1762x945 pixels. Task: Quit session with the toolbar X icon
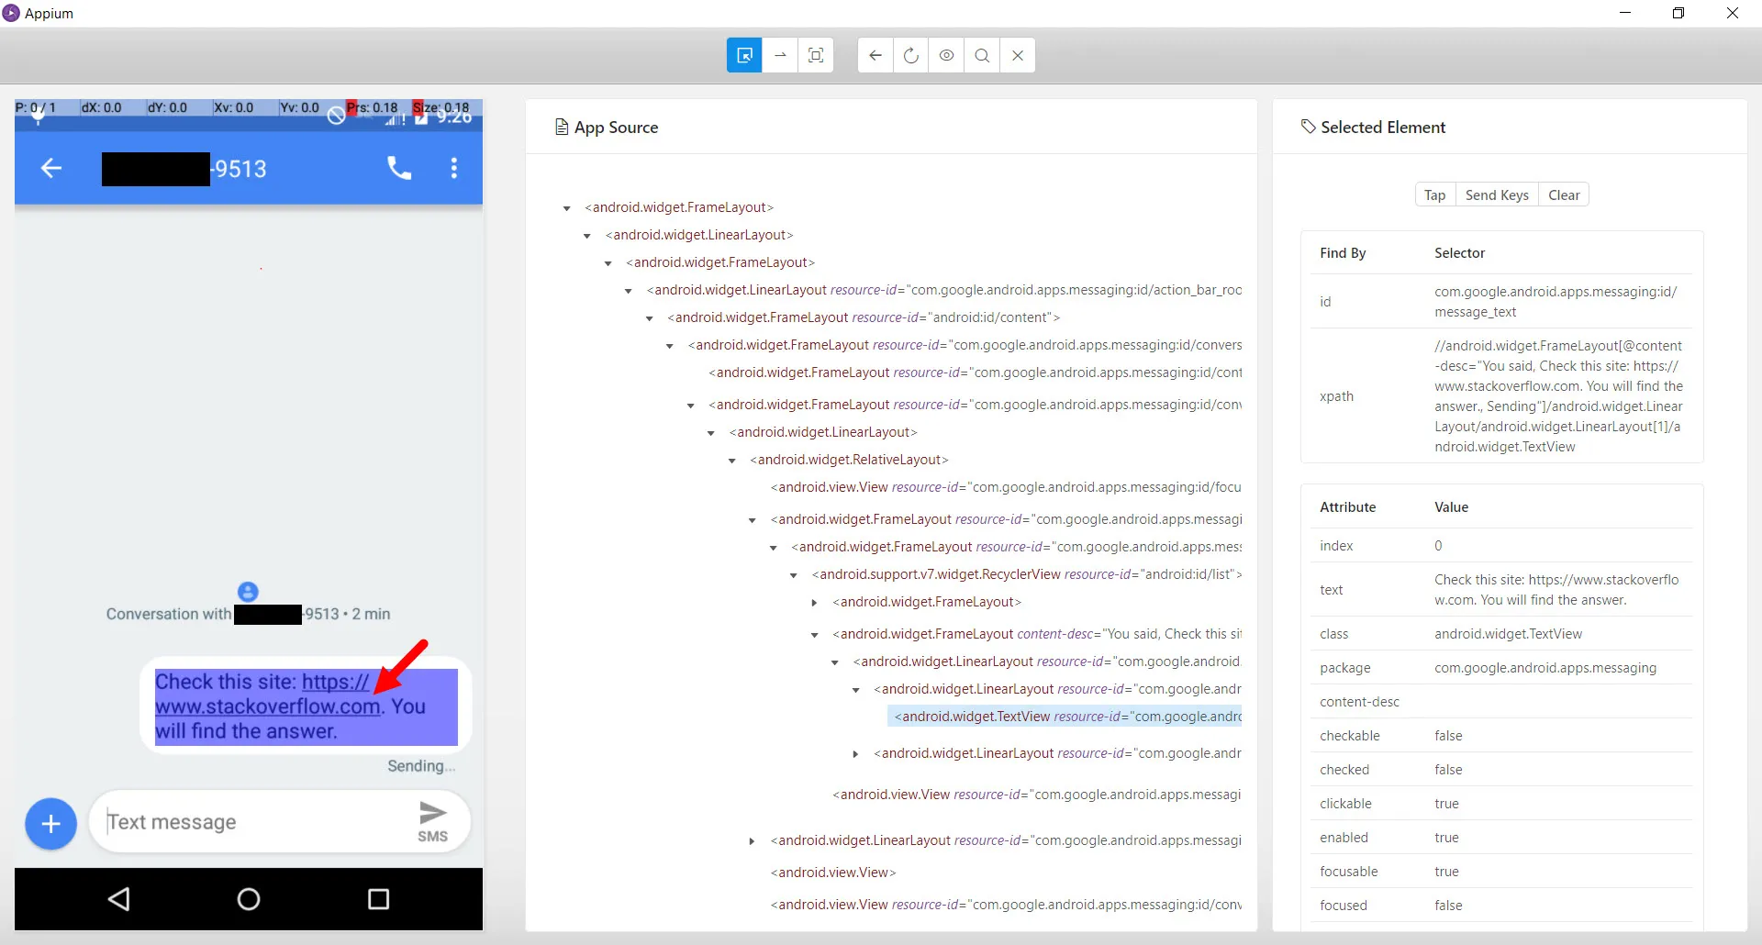pos(1018,55)
